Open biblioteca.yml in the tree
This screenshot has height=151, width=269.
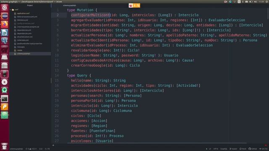pos(22,20)
